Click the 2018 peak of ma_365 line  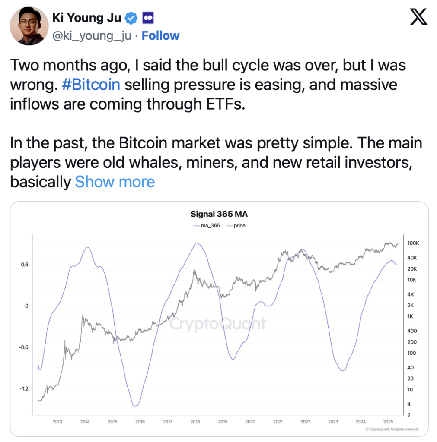(x=197, y=243)
